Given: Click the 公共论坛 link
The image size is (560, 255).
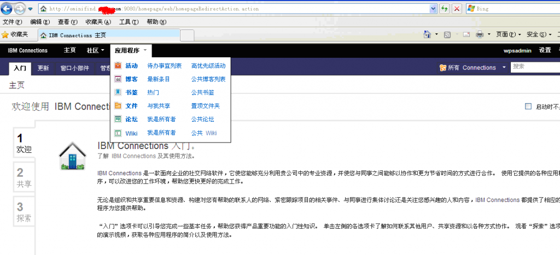Looking at the screenshot, I should pyautogui.click(x=202, y=120).
